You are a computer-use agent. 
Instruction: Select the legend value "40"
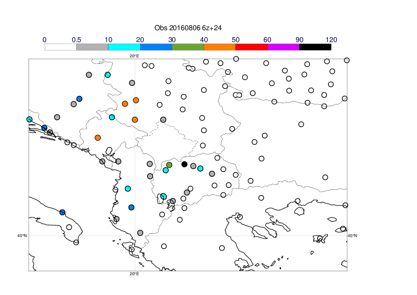click(x=204, y=40)
